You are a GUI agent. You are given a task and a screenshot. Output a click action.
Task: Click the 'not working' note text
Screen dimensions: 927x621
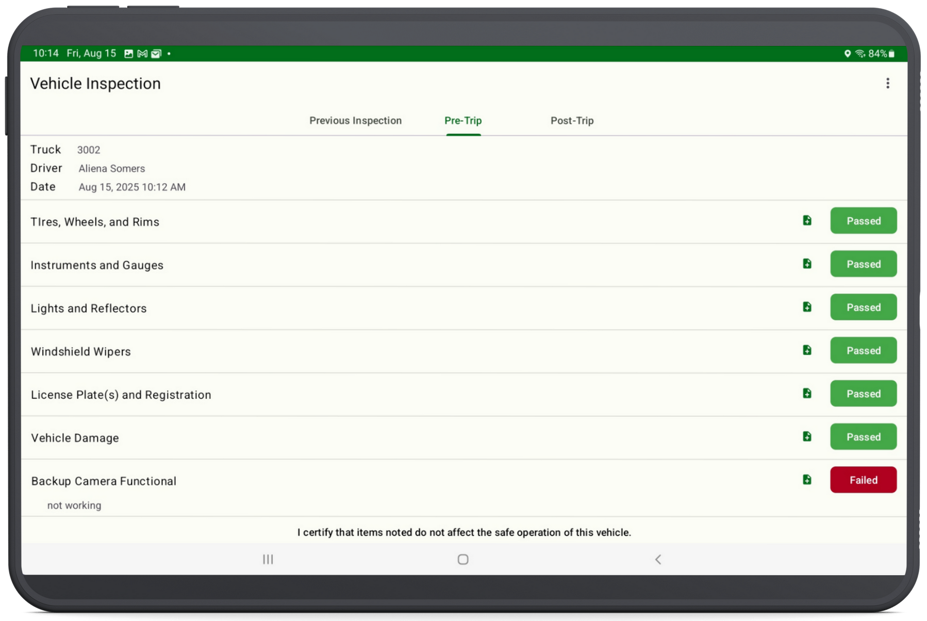click(x=74, y=505)
